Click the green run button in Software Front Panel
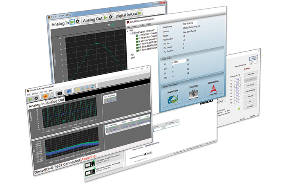This screenshot has height=184, width=286. pyautogui.click(x=31, y=99)
